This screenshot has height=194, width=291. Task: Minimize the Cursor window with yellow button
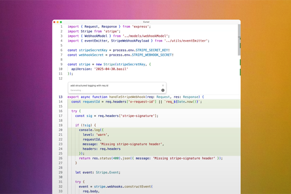(x=58, y=22)
